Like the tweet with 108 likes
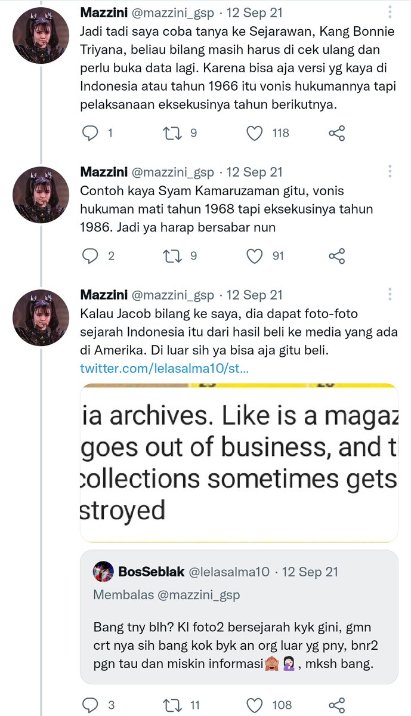Viewport: 411px width, 716px height. [255, 705]
